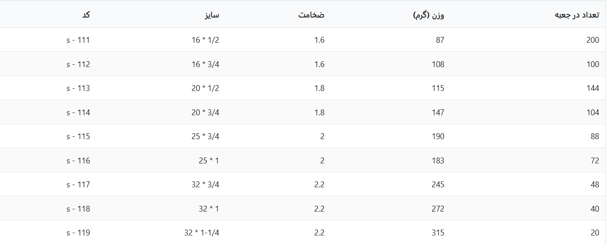
Task: Select the box quantity value 72
Action: point(595,161)
